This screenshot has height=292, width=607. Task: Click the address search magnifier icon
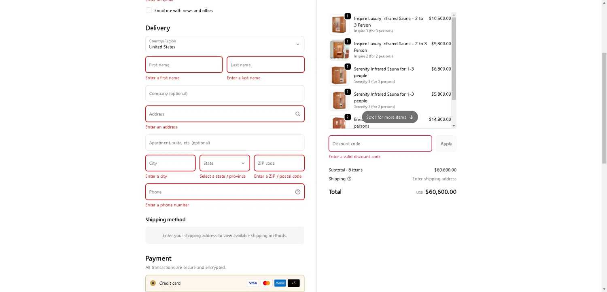coord(298,114)
